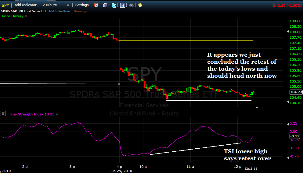Click the left arrow beside 0.25 TSI value
Screen dimensions: 303x173
[288, 124]
